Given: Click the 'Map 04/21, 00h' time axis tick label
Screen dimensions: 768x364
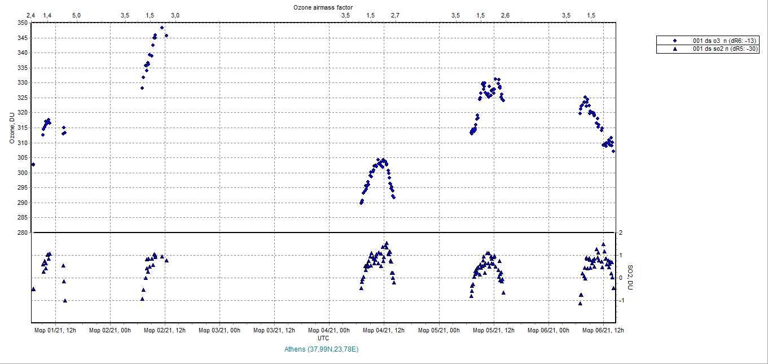Looking at the screenshot, I should pyautogui.click(x=330, y=331).
